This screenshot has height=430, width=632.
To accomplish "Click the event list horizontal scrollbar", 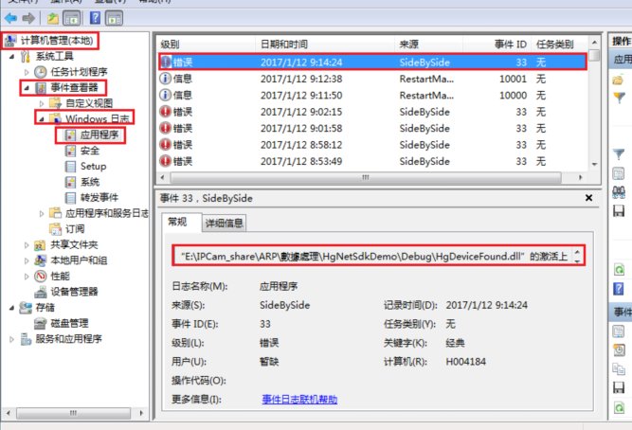I will pos(366,177).
